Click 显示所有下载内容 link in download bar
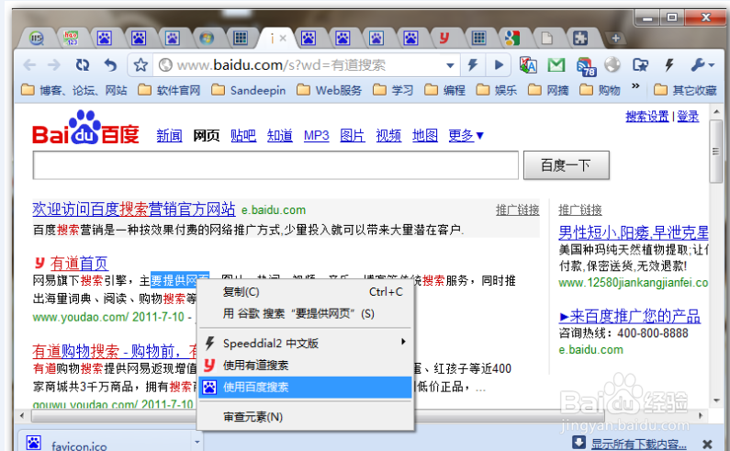 (x=639, y=444)
